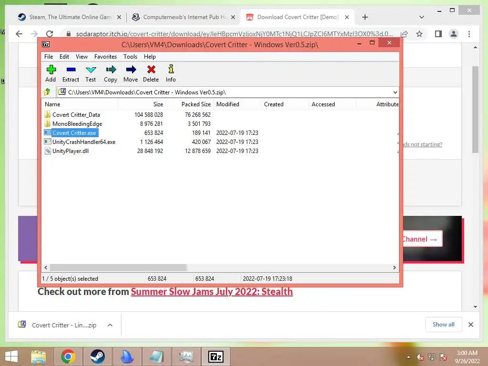Expand the 7-Zip address path dropdown
The height and width of the screenshot is (366, 488).
395,92
